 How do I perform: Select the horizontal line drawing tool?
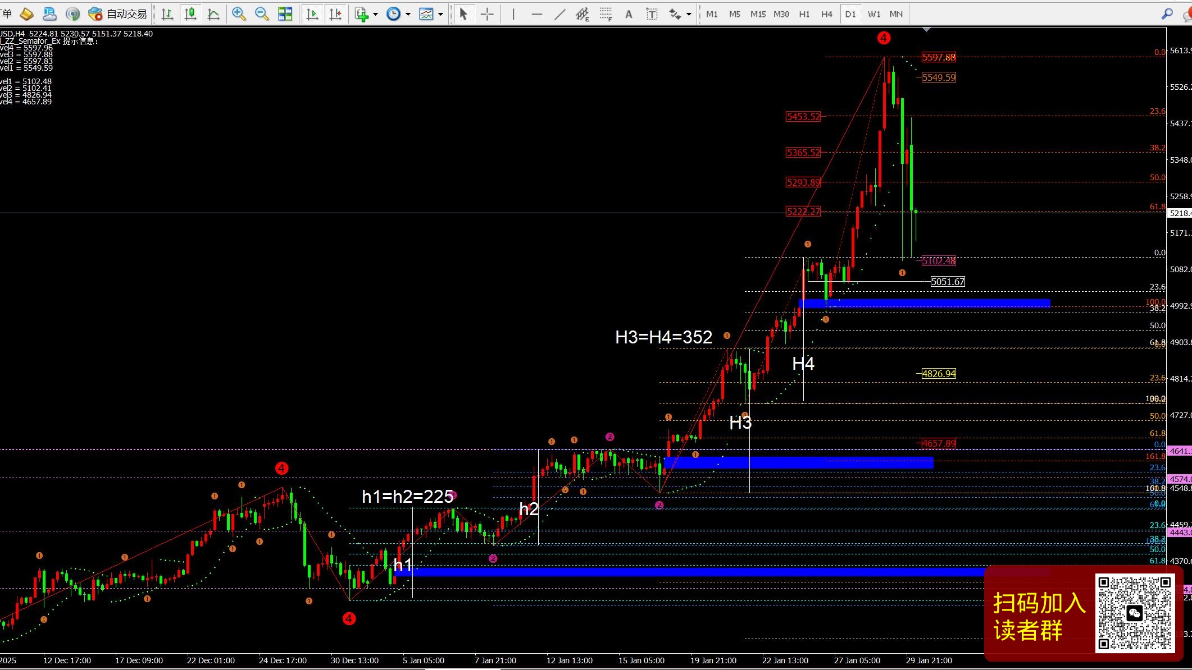coord(536,14)
